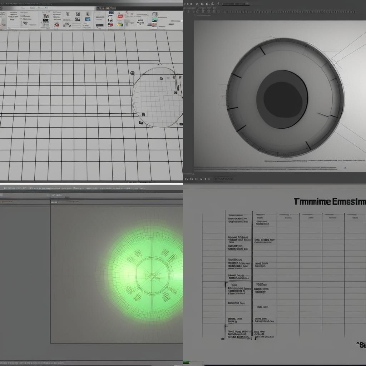The height and width of the screenshot is (366, 366).
Task: Click the center hub of green wheel
Action: click(153, 276)
